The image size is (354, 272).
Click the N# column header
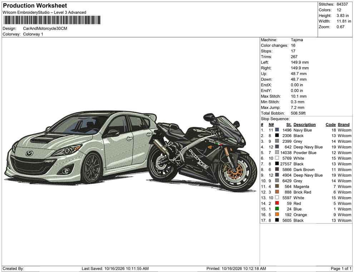click(271, 125)
